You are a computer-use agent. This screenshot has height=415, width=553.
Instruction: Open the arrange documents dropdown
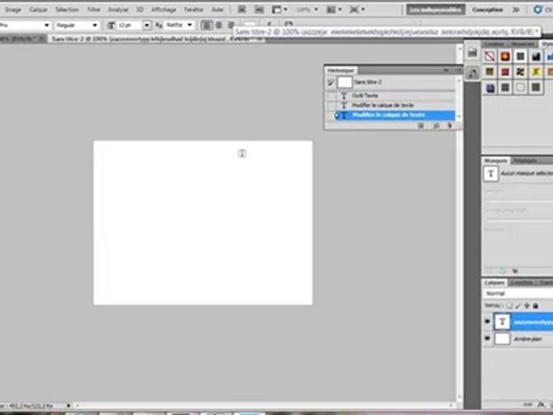click(334, 10)
